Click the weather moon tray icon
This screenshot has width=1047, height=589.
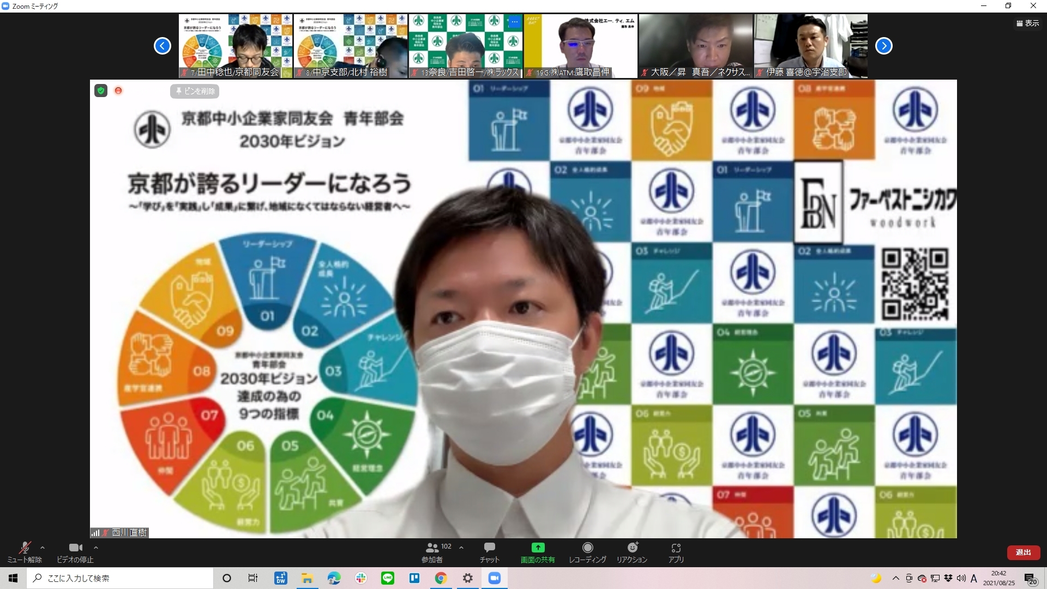point(876,578)
